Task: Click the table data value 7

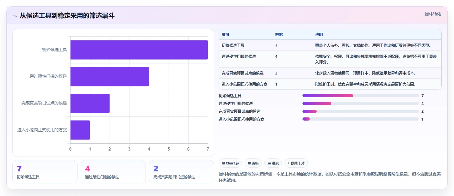Action: tap(276, 45)
